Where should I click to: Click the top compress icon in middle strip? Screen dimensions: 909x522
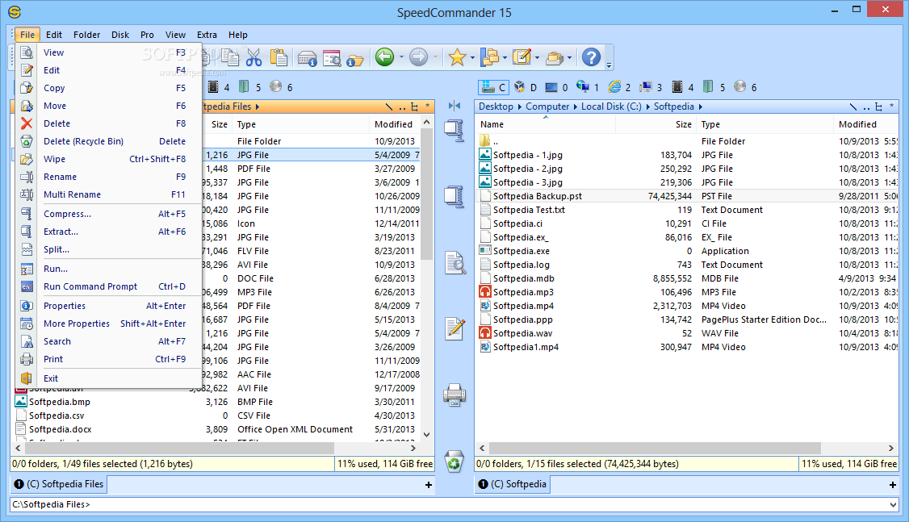(454, 131)
